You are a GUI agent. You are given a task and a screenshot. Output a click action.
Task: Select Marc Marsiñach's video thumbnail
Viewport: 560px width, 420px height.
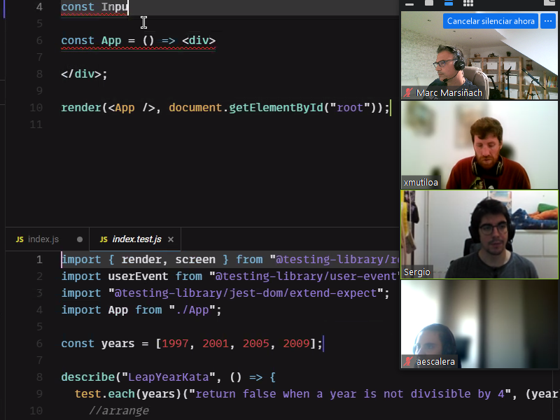click(x=479, y=55)
